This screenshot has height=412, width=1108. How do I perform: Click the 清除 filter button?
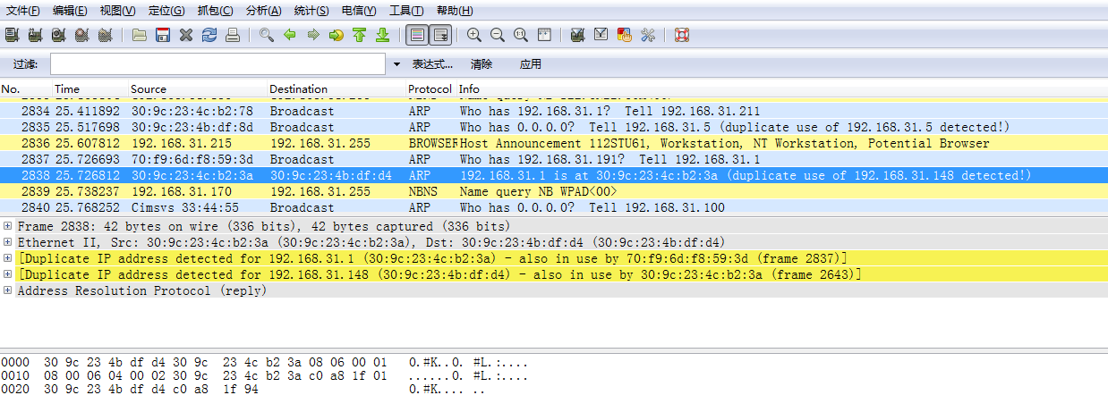click(482, 64)
